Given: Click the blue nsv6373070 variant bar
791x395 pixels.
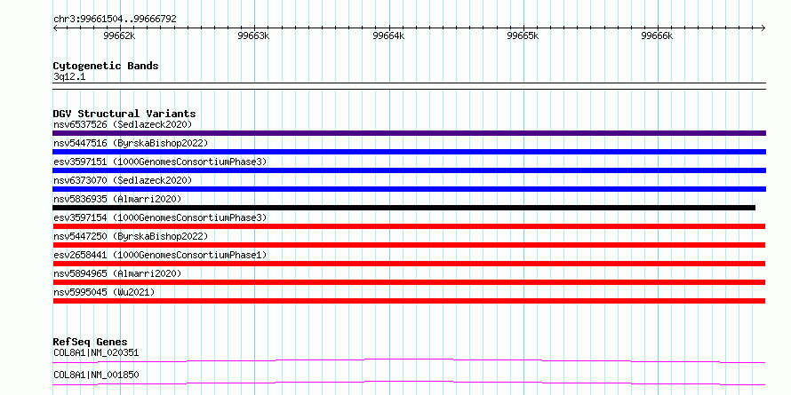Looking at the screenshot, I should 409,189.
